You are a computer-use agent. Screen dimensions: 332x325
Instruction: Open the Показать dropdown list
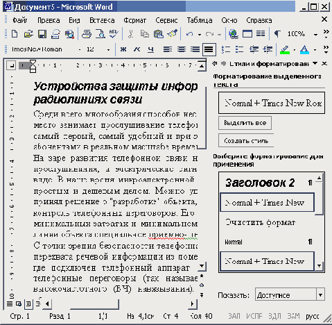[x=320, y=294]
